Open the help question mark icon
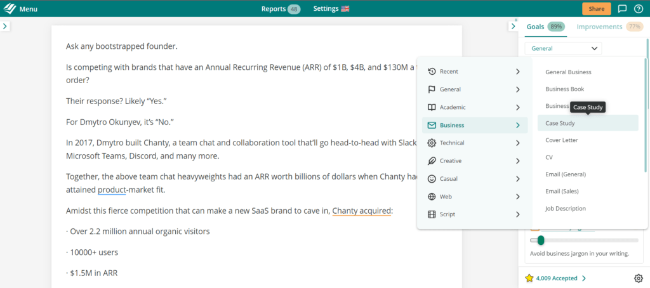 tap(639, 9)
